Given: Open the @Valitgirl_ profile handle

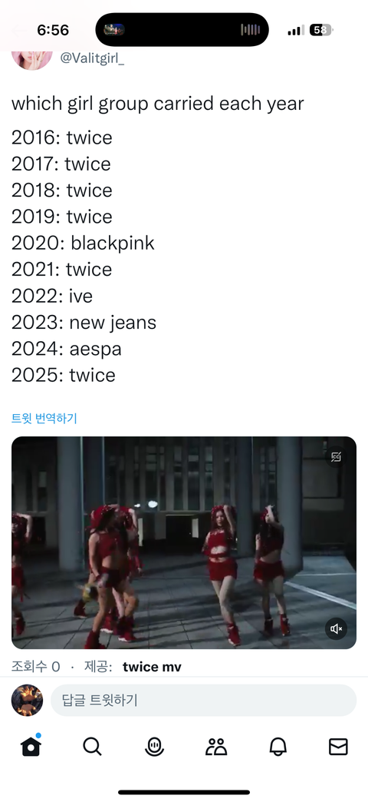Looking at the screenshot, I should tap(92, 58).
